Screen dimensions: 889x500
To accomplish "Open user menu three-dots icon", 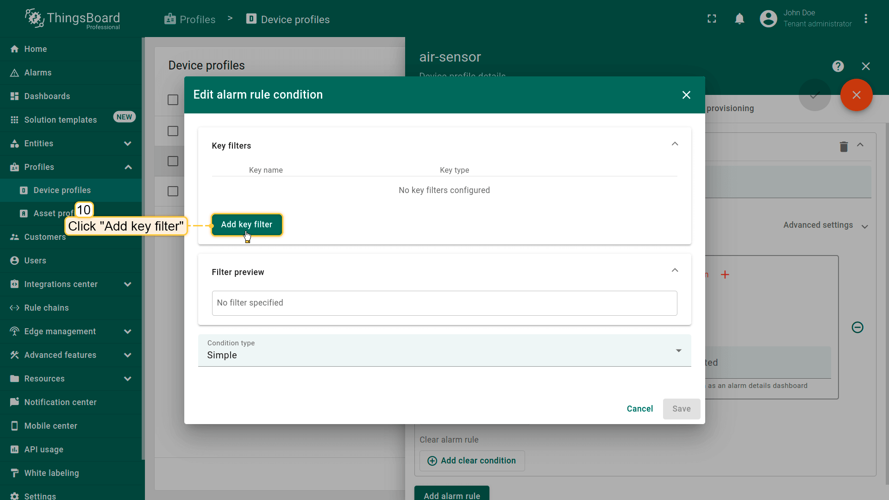I will pos(865,19).
